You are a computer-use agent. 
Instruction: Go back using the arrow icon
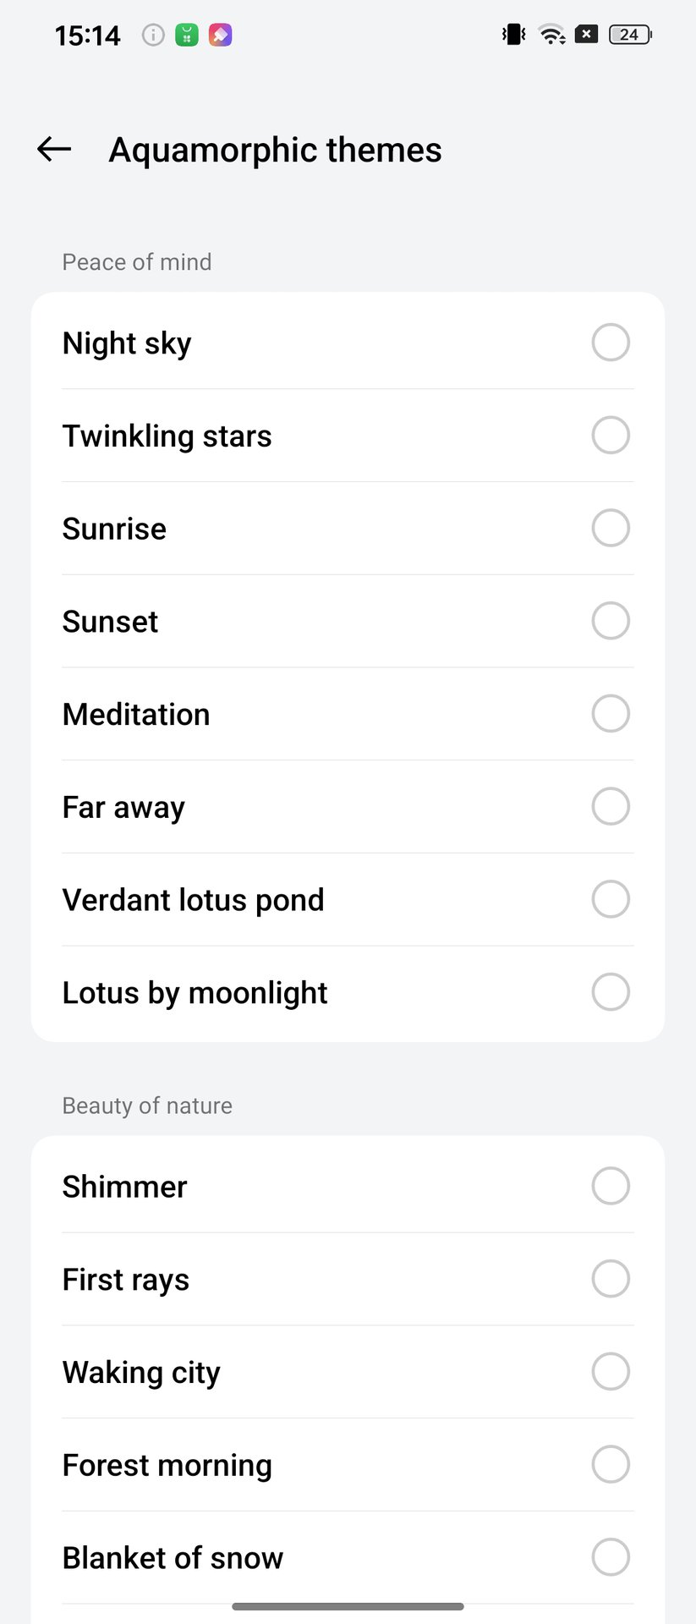[54, 150]
